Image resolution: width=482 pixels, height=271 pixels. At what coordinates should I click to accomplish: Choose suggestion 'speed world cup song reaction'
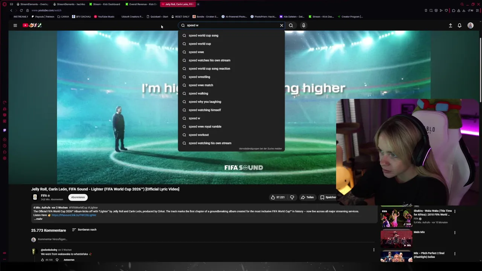231,69
